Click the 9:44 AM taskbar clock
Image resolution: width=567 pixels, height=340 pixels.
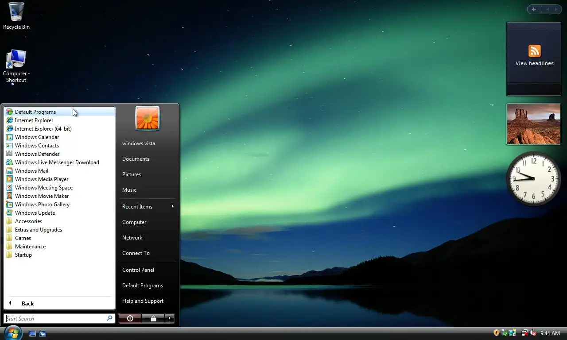[550, 333]
